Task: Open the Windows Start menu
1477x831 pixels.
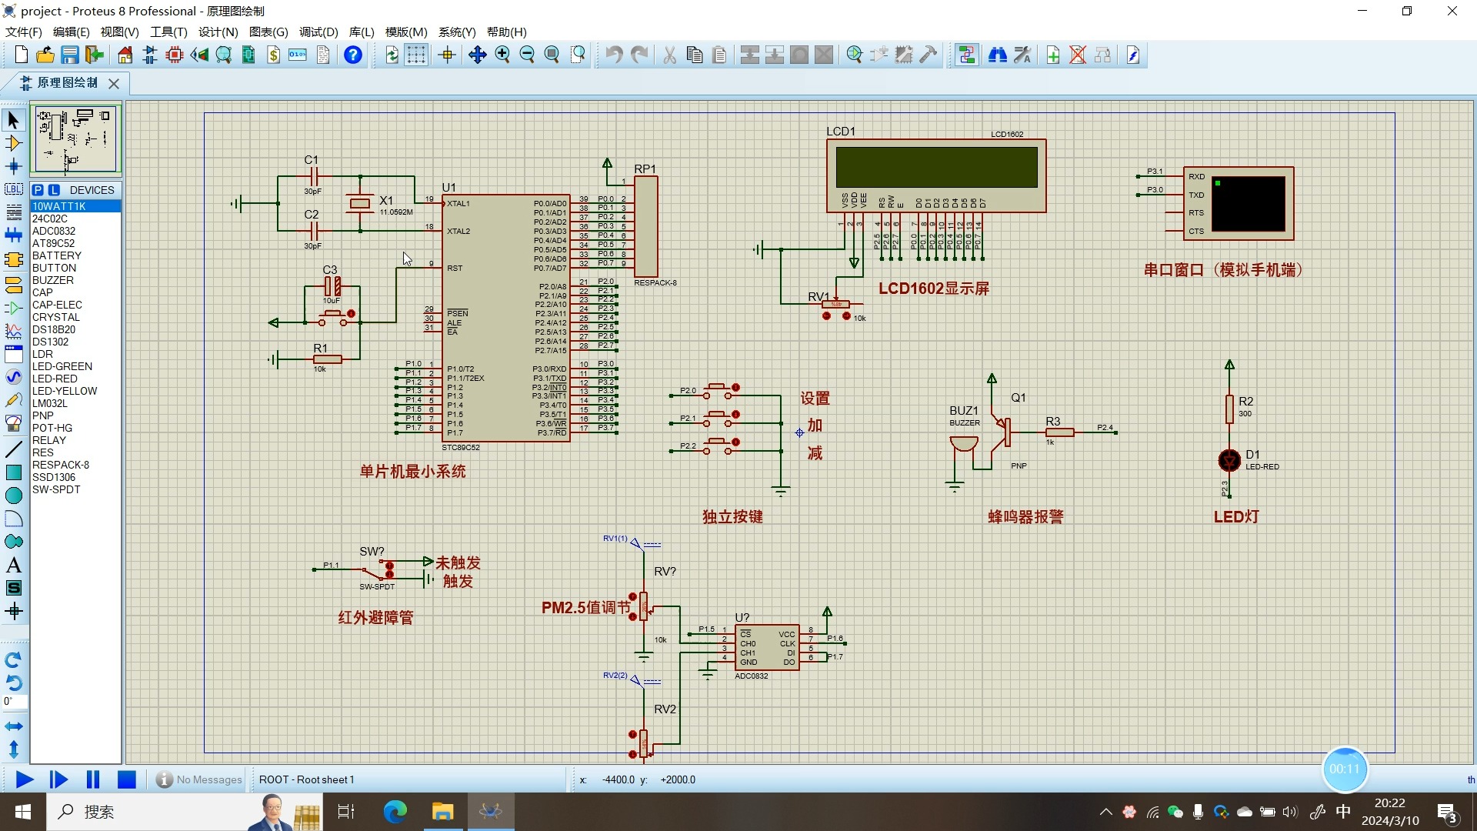Action: (x=23, y=812)
